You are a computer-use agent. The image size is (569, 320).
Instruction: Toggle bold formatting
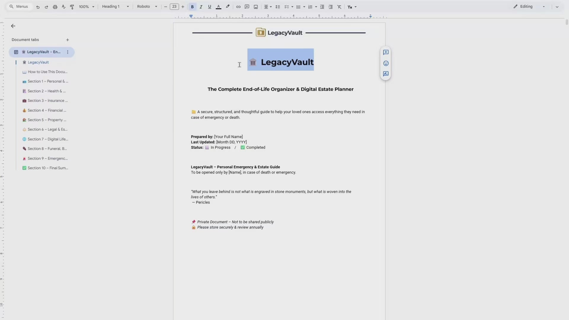click(x=192, y=7)
